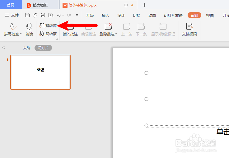This screenshot has height=158, width=229.
Task: Open Document Permissions (文档权限)
Action: tap(189, 30)
